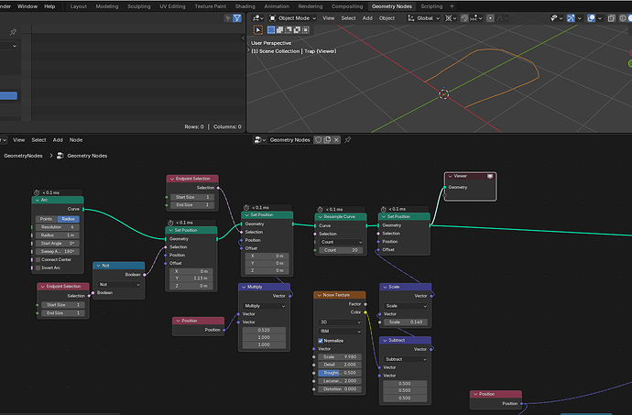Open object visibility and selectability filter

click(x=556, y=18)
